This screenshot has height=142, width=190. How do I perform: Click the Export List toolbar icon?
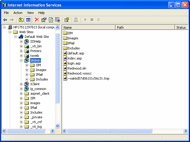(58, 20)
